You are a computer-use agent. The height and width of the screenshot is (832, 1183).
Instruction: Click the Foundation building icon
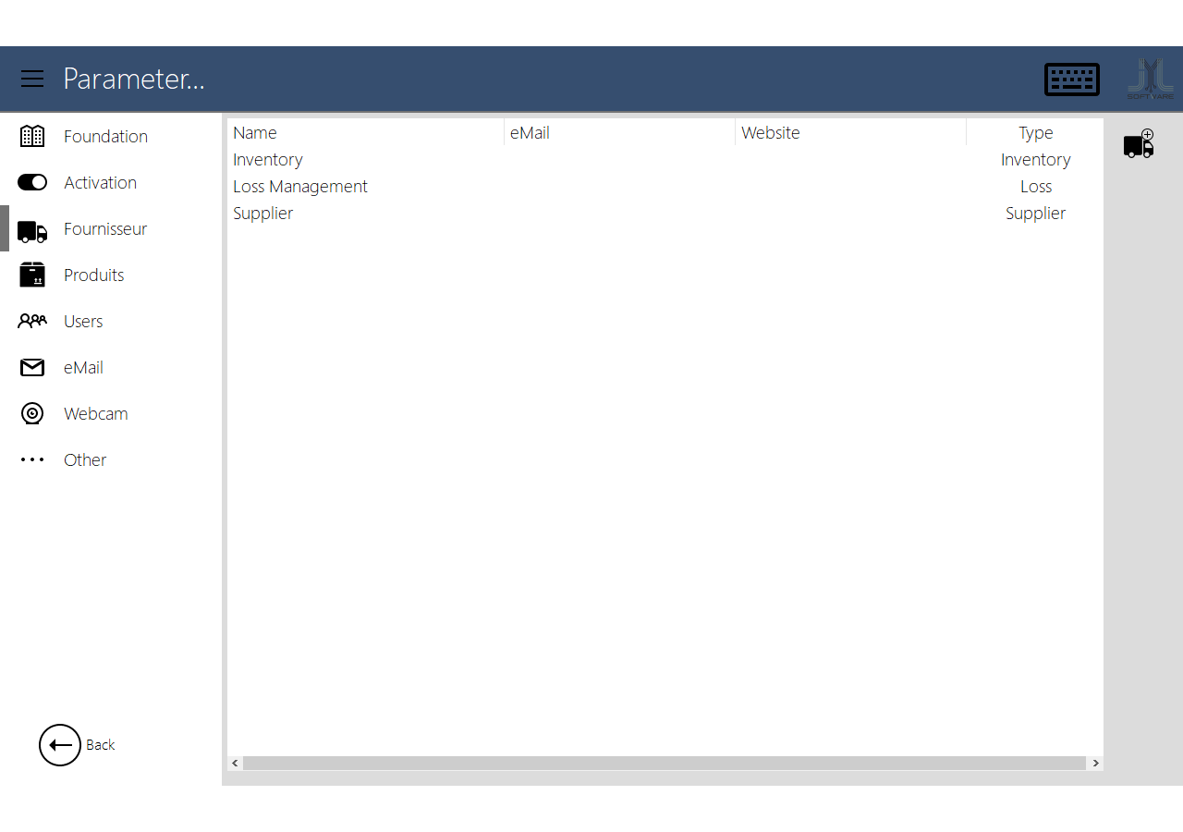click(32, 136)
